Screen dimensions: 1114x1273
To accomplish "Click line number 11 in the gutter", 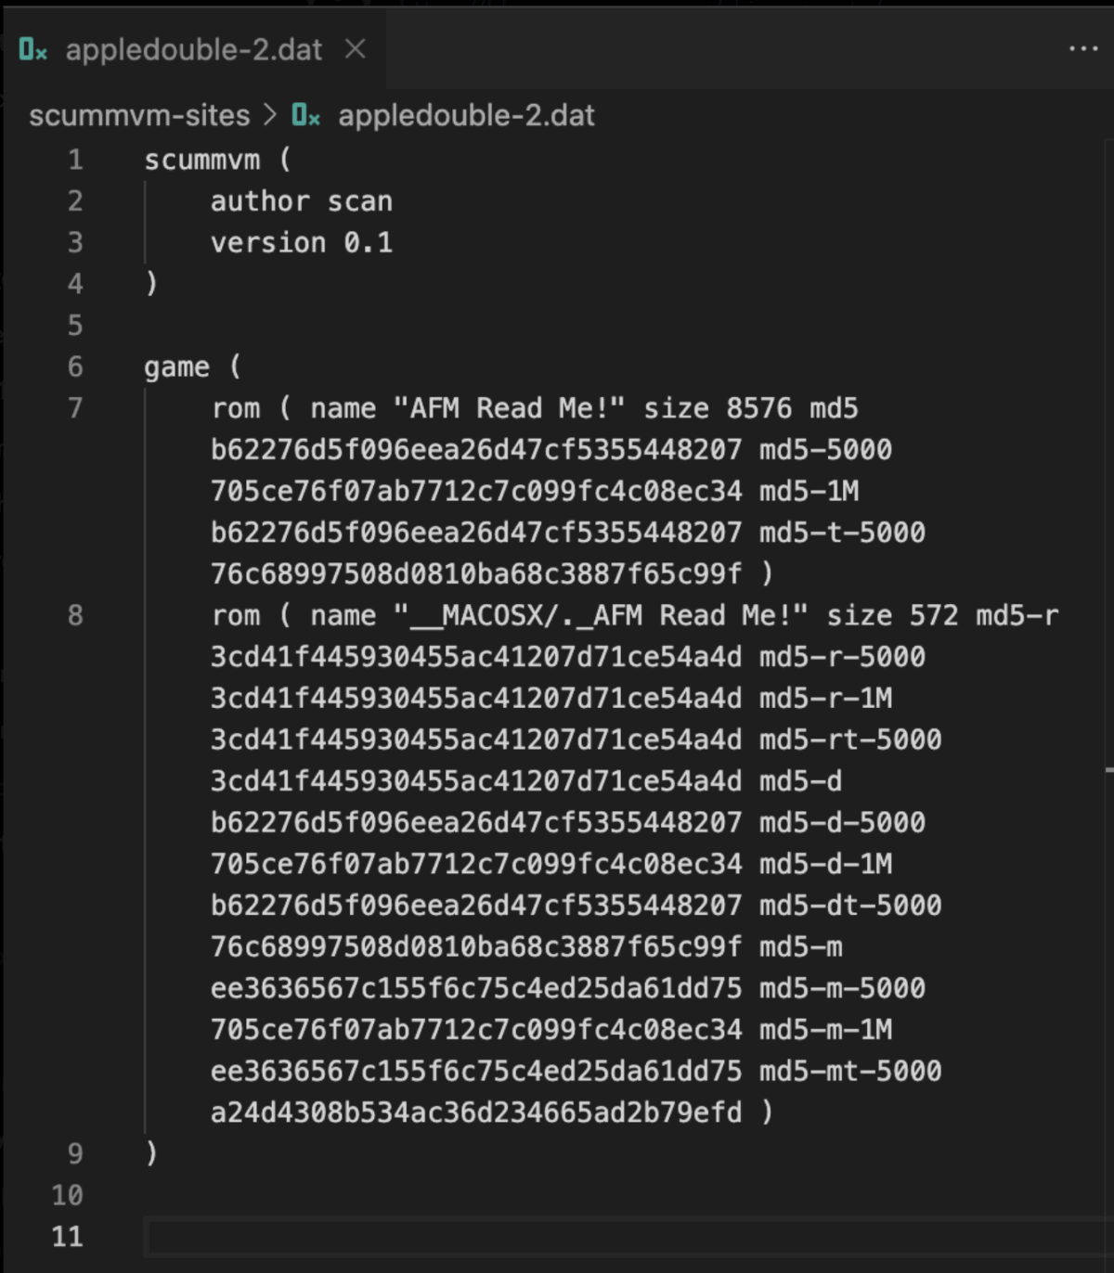I will (67, 1236).
